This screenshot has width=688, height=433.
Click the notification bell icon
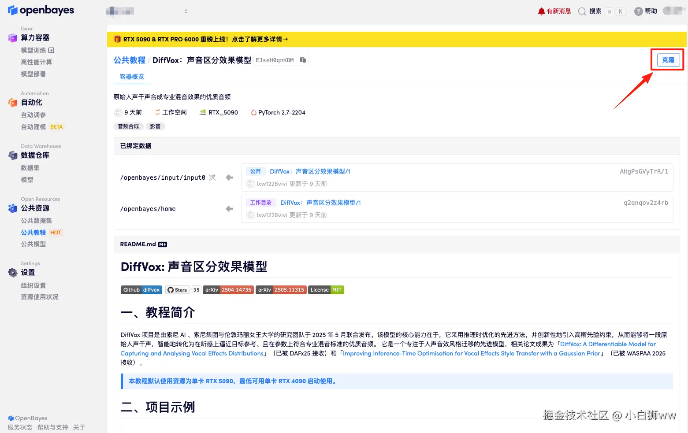(541, 11)
